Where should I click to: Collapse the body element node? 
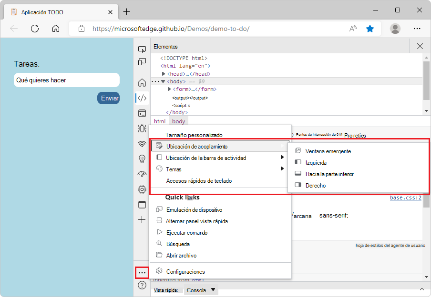[163, 81]
